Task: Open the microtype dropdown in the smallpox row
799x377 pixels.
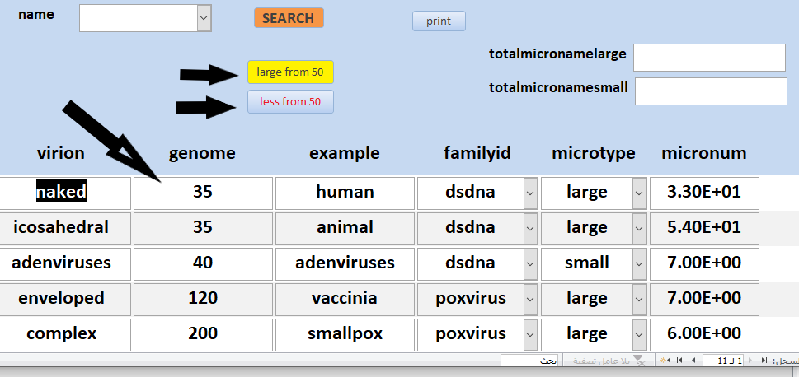Action: (640, 334)
